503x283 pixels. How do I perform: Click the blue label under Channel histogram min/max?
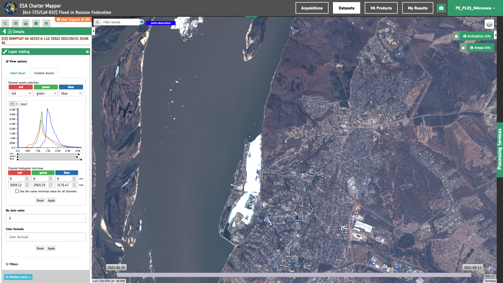coord(67,173)
